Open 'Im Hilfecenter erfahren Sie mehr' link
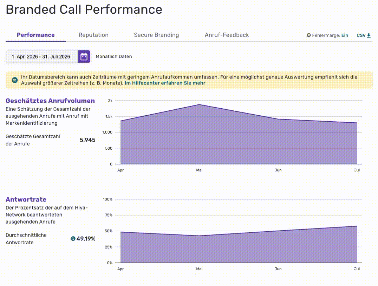The height and width of the screenshot is (286, 378). click(165, 83)
